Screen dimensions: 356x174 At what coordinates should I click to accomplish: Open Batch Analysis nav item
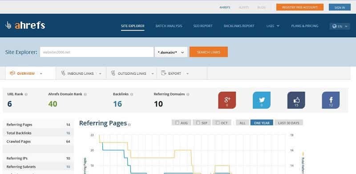pyautogui.click(x=169, y=26)
